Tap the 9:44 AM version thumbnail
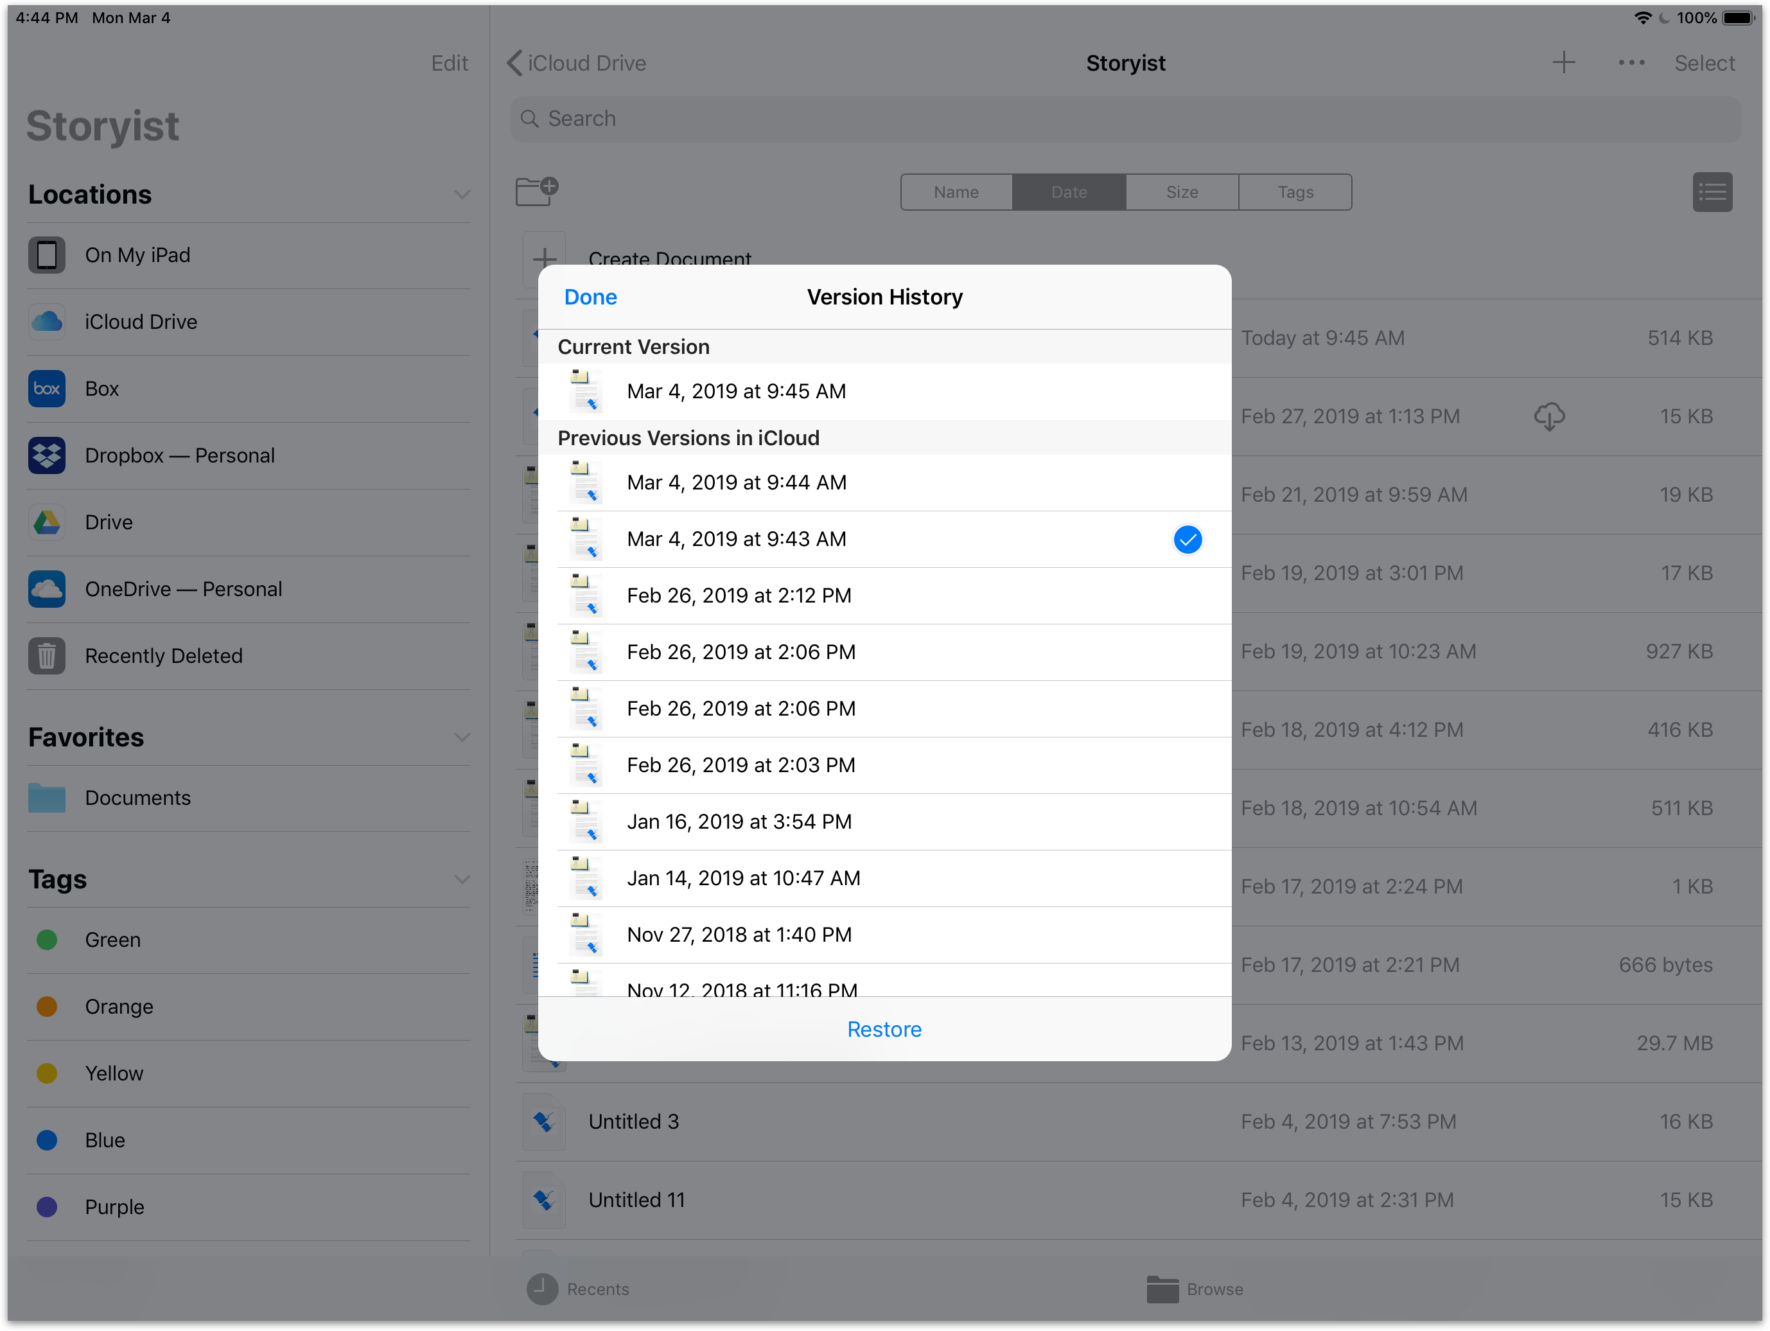Screen dimensions: 1770x1331 tap(585, 482)
